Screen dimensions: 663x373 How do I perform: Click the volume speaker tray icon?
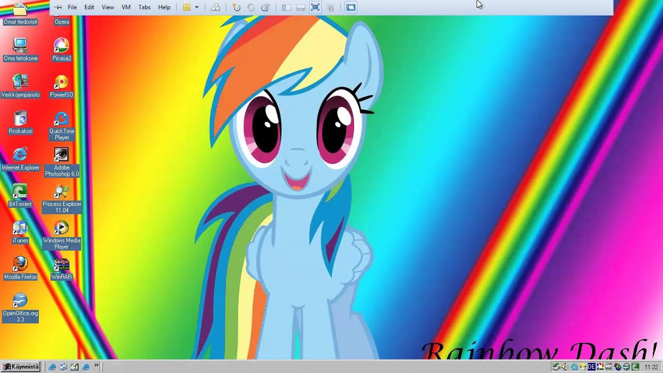coord(565,367)
